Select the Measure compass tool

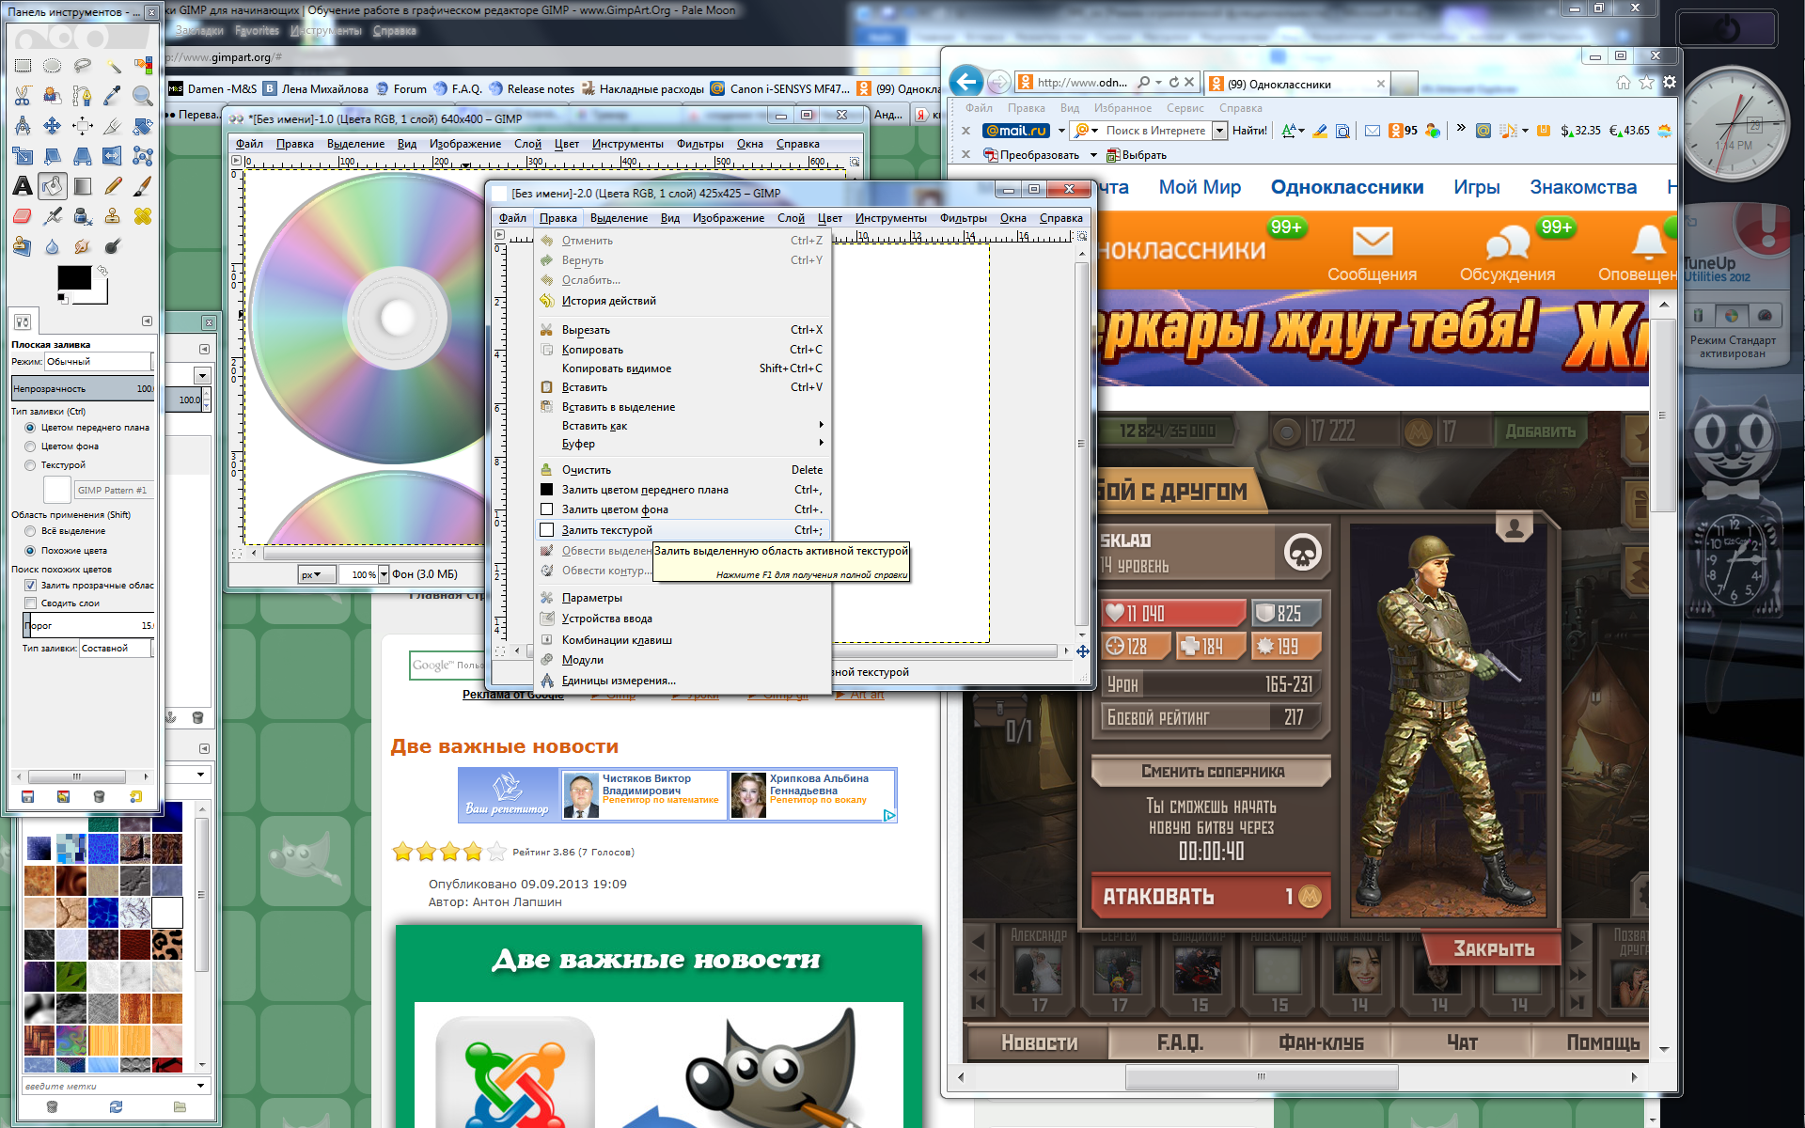tap(23, 126)
